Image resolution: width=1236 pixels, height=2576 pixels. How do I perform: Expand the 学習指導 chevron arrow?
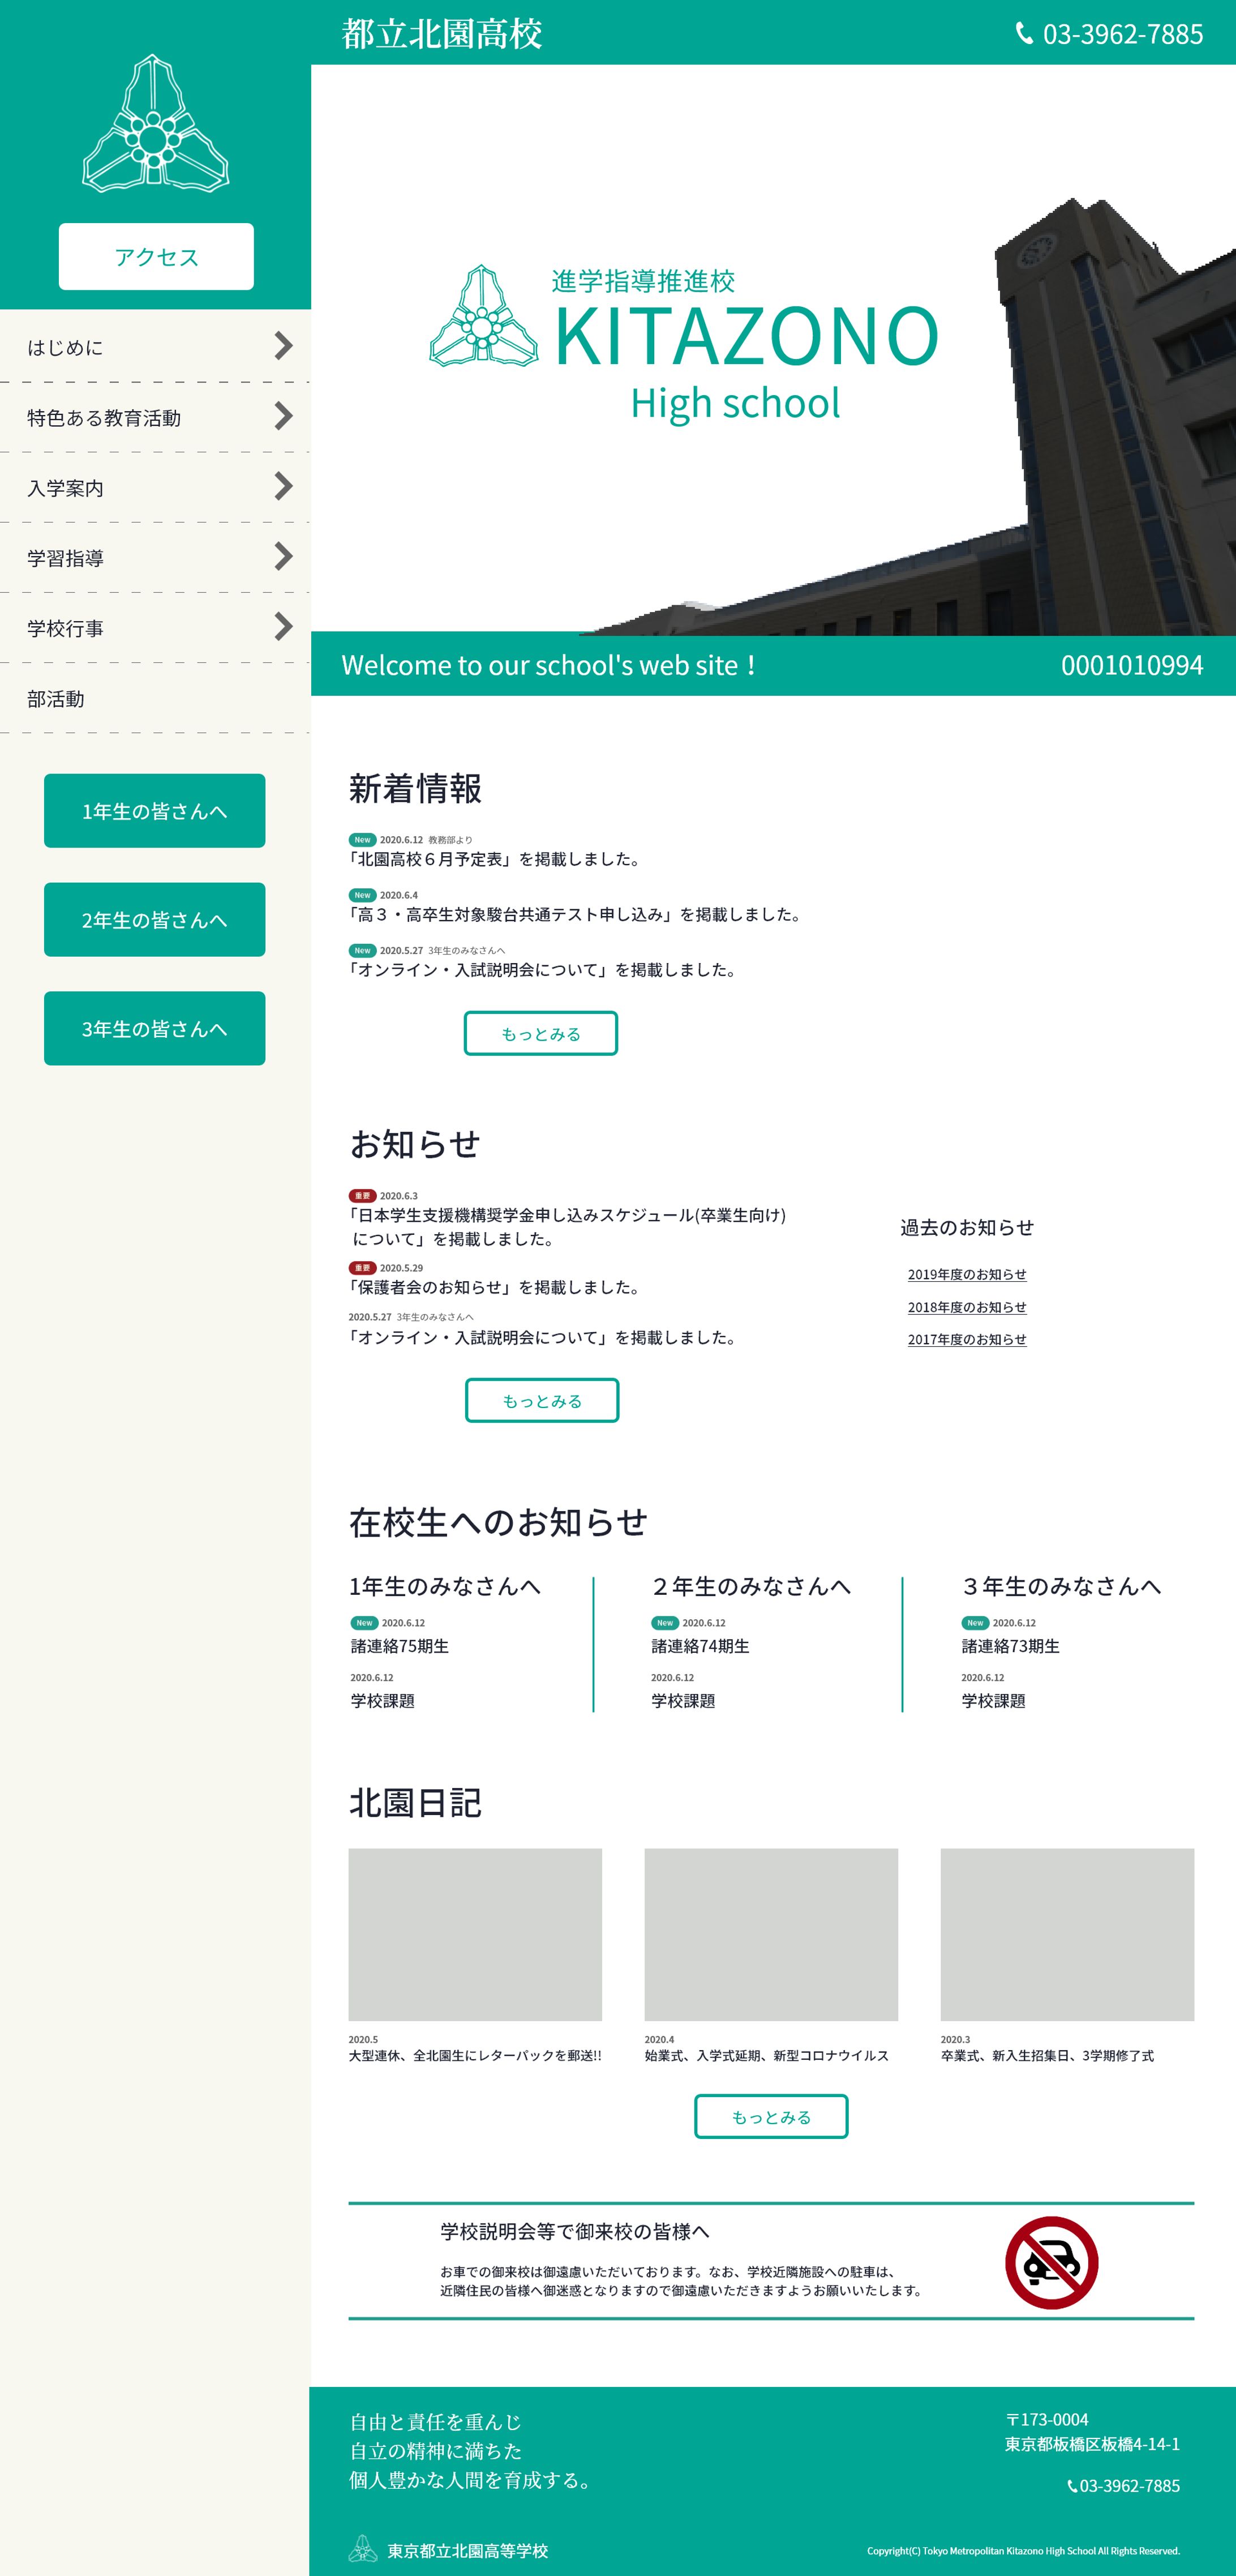point(284,556)
